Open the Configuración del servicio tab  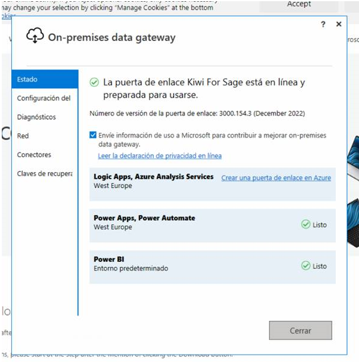pos(45,98)
